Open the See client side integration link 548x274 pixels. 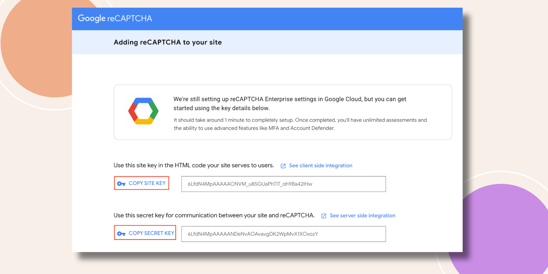320,165
